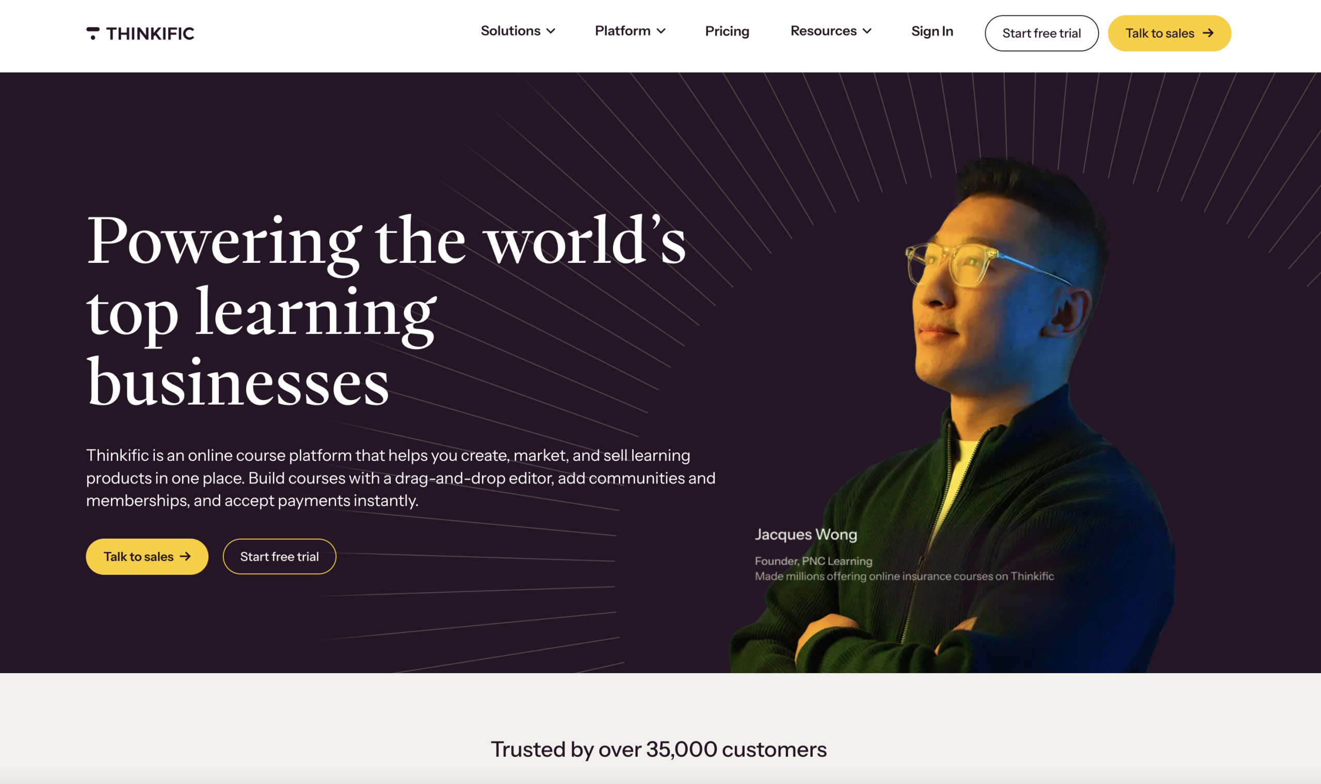This screenshot has width=1321, height=784.
Task: Click the arrow icon in hero Talk to sales
Action: coord(185,556)
